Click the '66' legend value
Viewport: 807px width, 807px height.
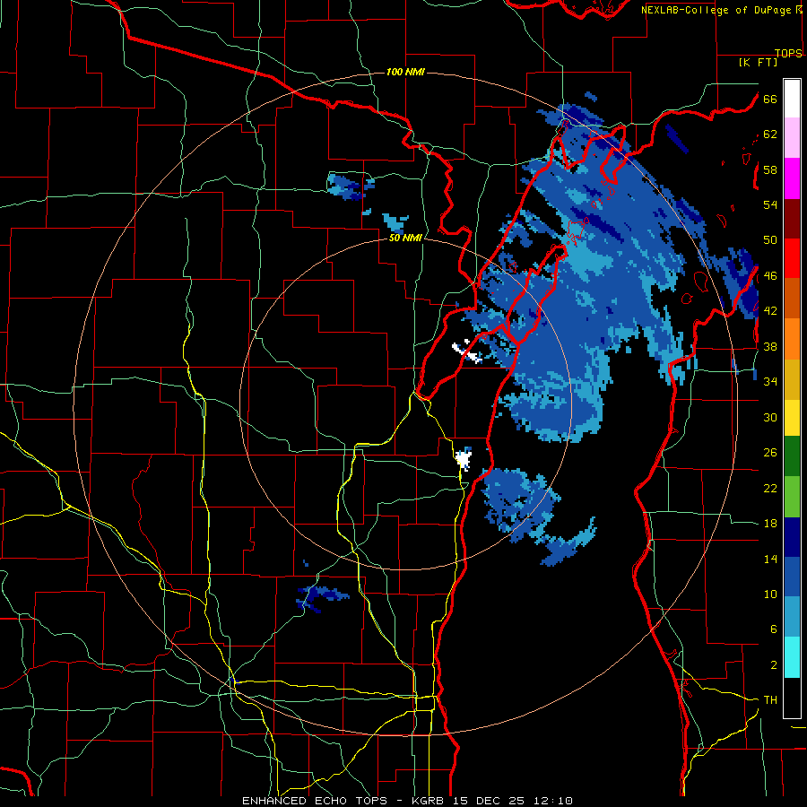tap(770, 99)
